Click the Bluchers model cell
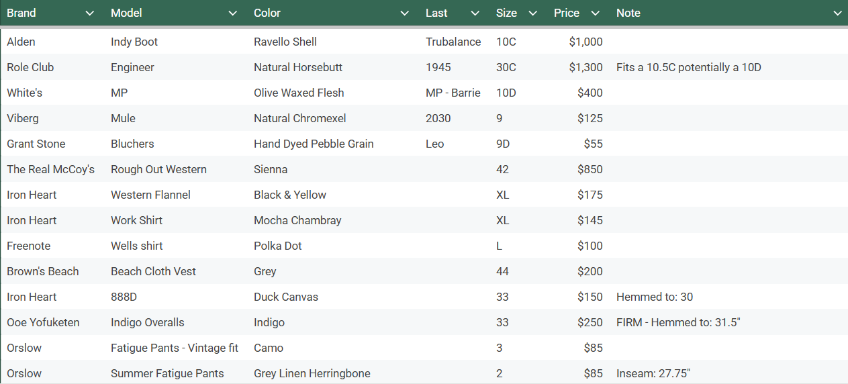The width and height of the screenshot is (848, 384). (x=132, y=144)
